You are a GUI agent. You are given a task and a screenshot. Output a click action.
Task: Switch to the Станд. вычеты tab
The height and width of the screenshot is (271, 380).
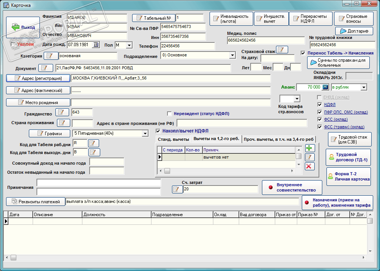pos(173,139)
